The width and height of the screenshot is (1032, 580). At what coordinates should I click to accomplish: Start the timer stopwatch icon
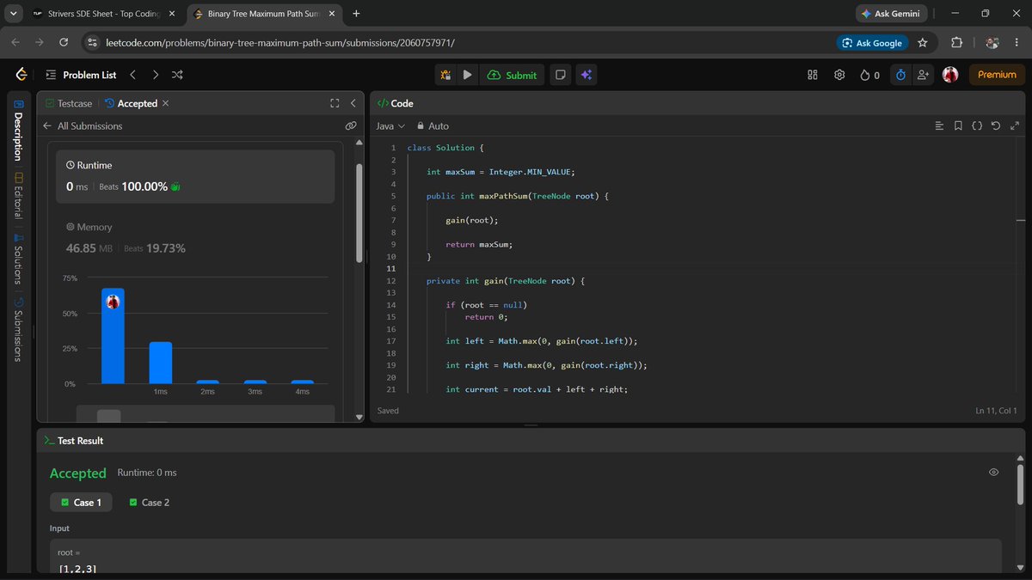pyautogui.click(x=900, y=75)
